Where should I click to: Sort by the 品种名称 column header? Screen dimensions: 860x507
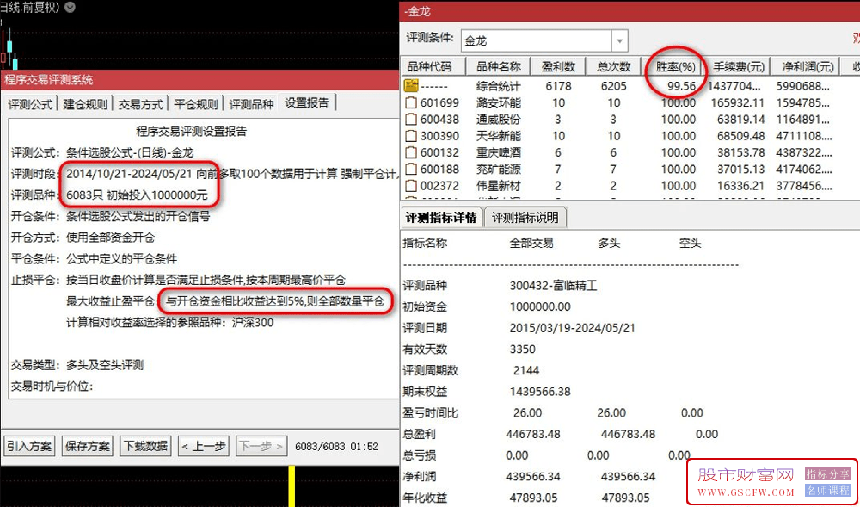point(498,66)
